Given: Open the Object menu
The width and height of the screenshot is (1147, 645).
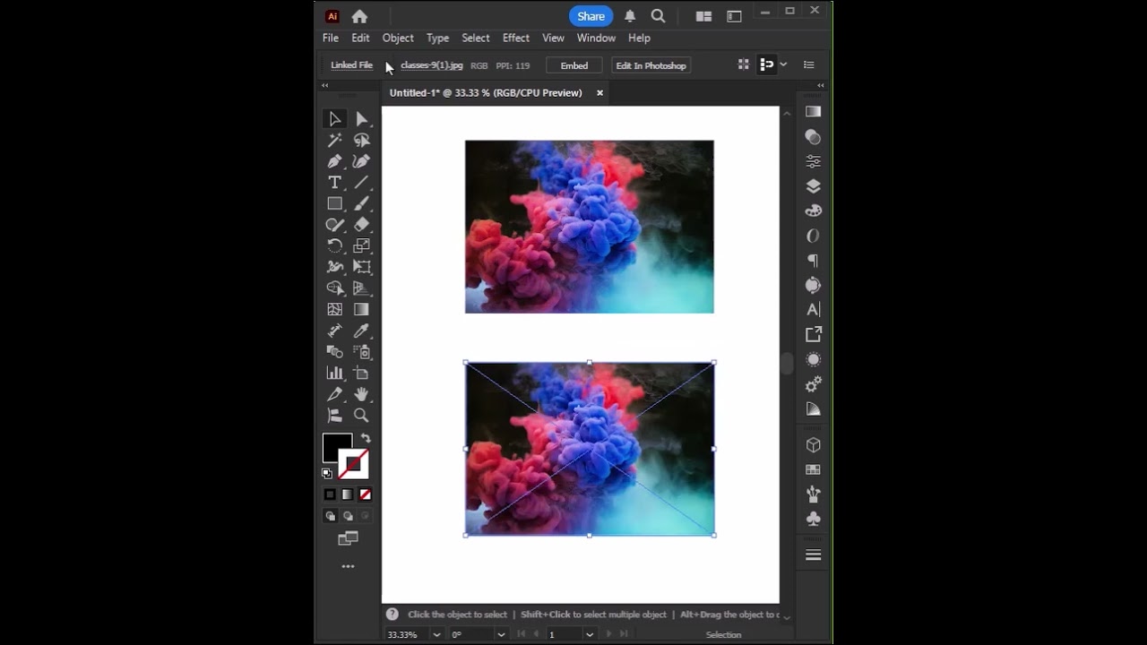Looking at the screenshot, I should (398, 38).
